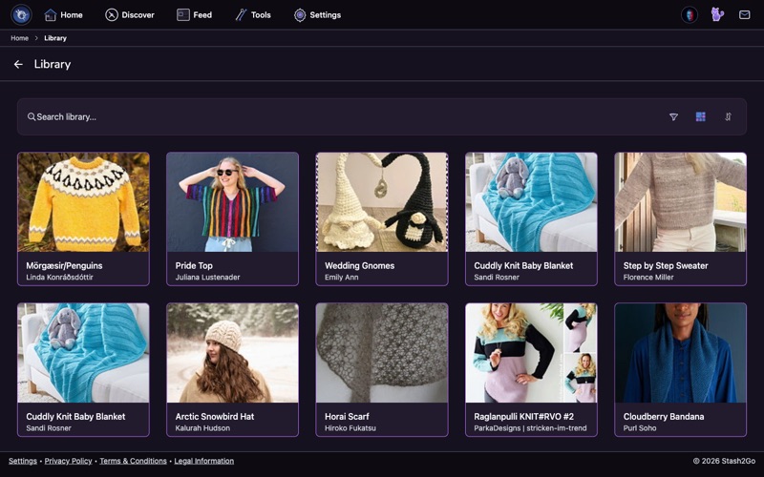Viewport: 764px width, 477px height.
Task: Open the user profile avatar
Action: click(x=690, y=14)
